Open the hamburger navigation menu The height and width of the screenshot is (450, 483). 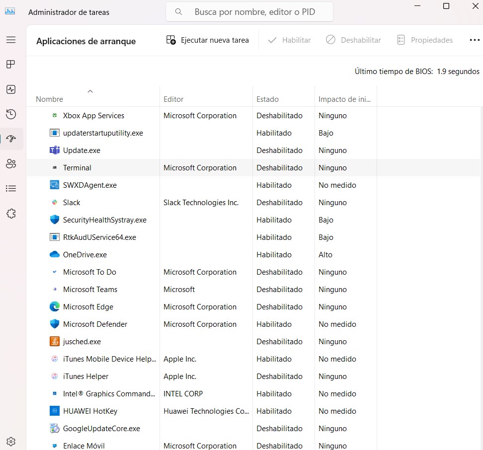[x=11, y=40]
